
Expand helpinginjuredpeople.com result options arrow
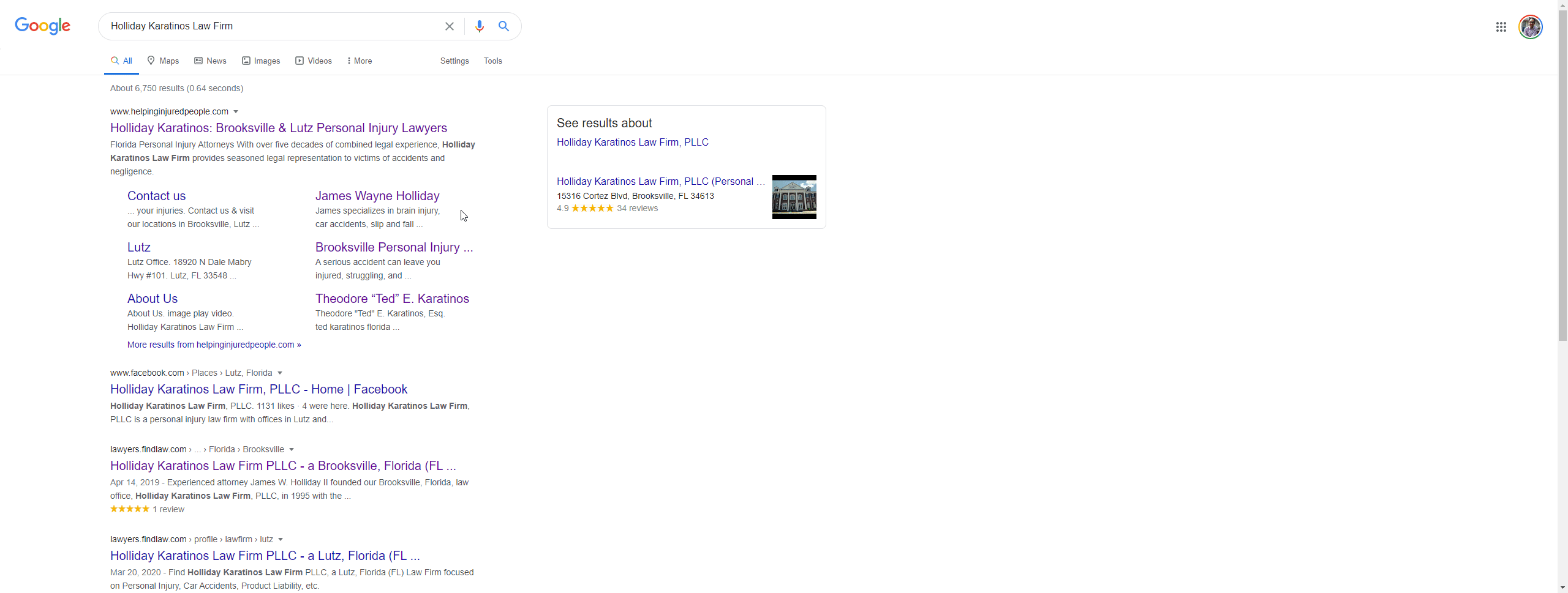point(236,111)
